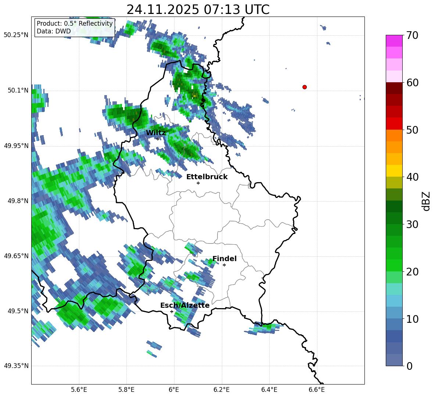Click the bright red 50 dBZ color band
Image resolution: width=435 pixels, height=397 pixels.
(394, 124)
